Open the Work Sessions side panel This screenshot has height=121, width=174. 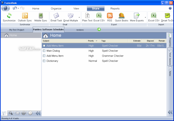coord(170,57)
